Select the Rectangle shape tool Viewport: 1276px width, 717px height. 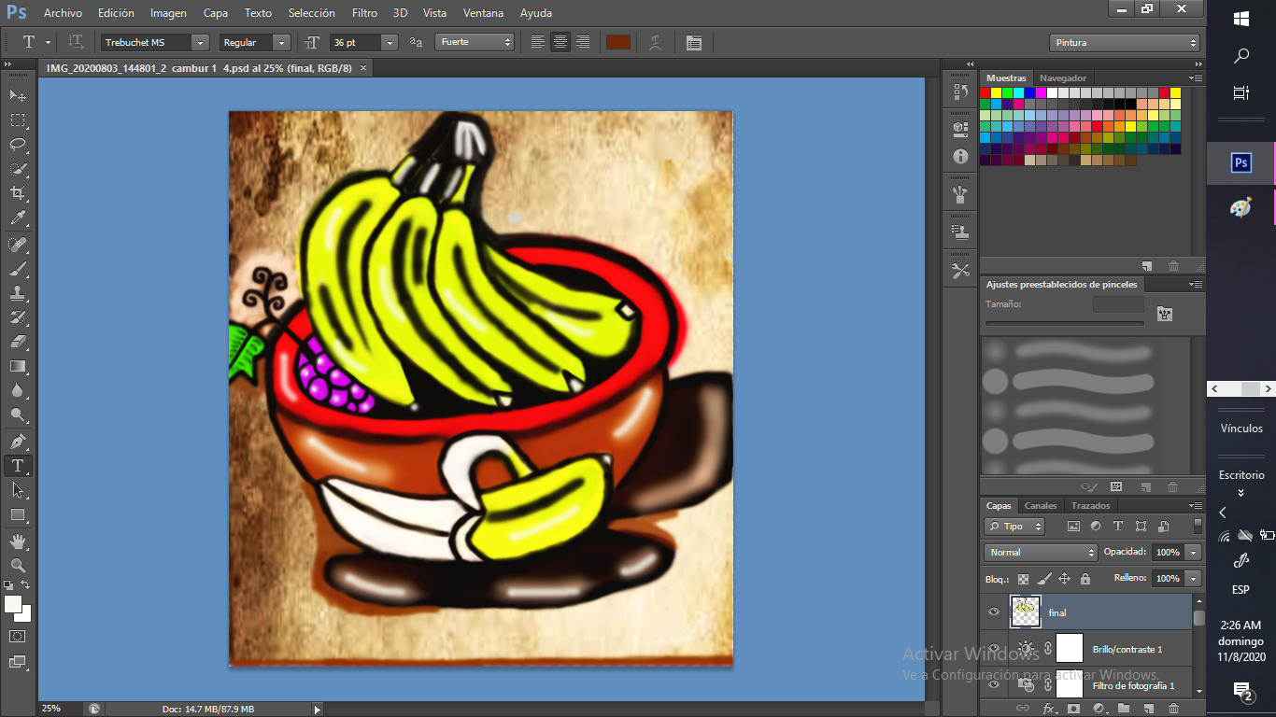click(18, 514)
